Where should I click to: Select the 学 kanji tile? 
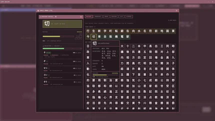(x=105, y=31)
